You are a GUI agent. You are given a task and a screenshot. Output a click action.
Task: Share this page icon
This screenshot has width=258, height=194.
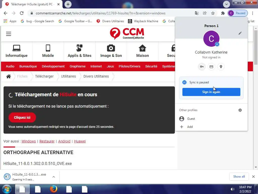tap(205, 13)
